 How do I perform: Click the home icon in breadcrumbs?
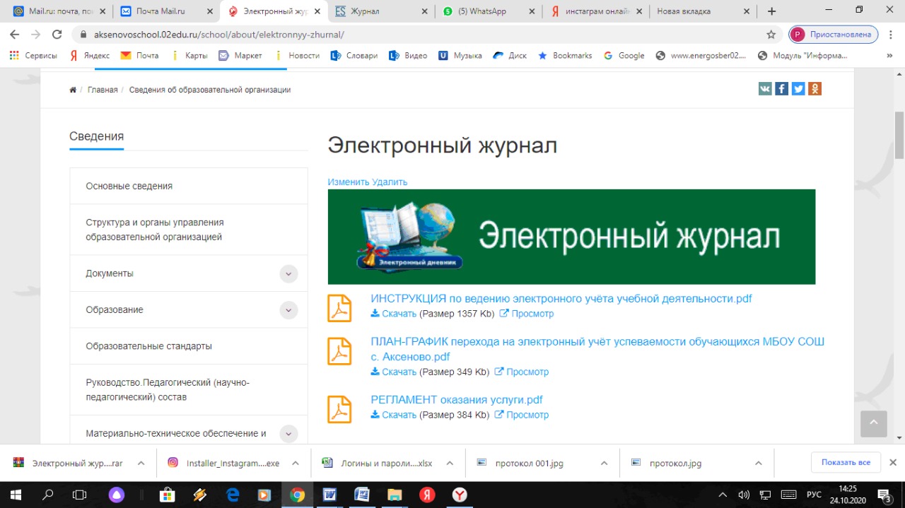pyautogui.click(x=73, y=90)
